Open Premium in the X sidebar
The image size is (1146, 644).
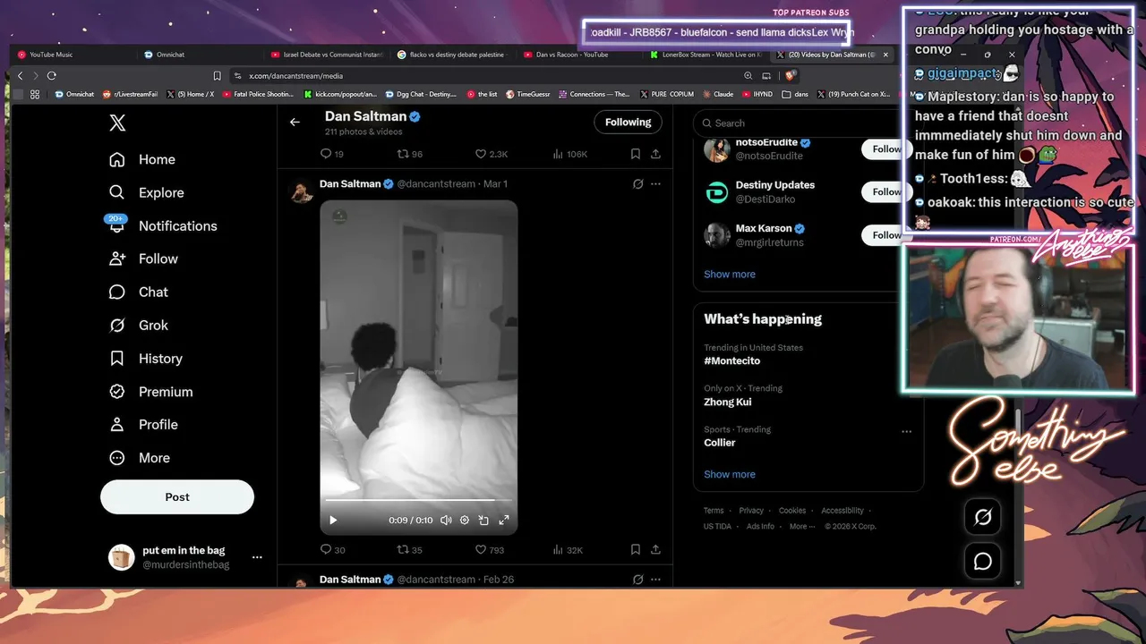pyautogui.click(x=150, y=391)
